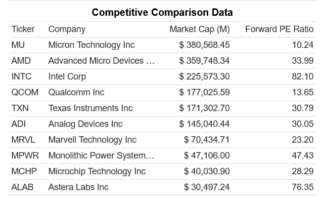
Task: Open the MU ticker link
Action: (x=18, y=45)
